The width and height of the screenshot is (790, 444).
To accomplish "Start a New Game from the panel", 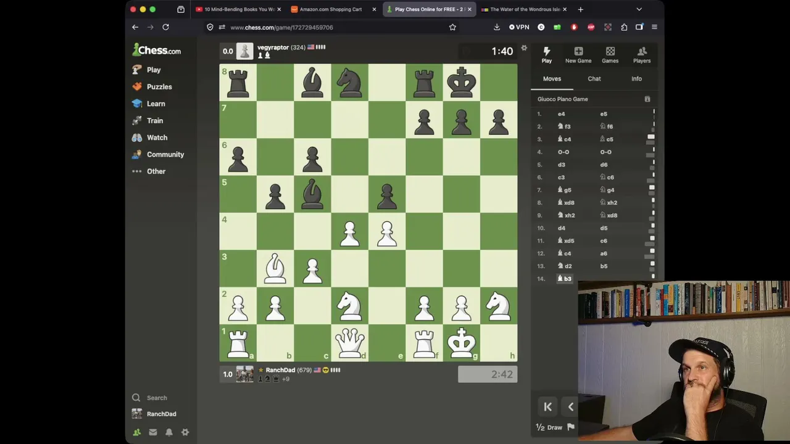I will tap(578, 55).
